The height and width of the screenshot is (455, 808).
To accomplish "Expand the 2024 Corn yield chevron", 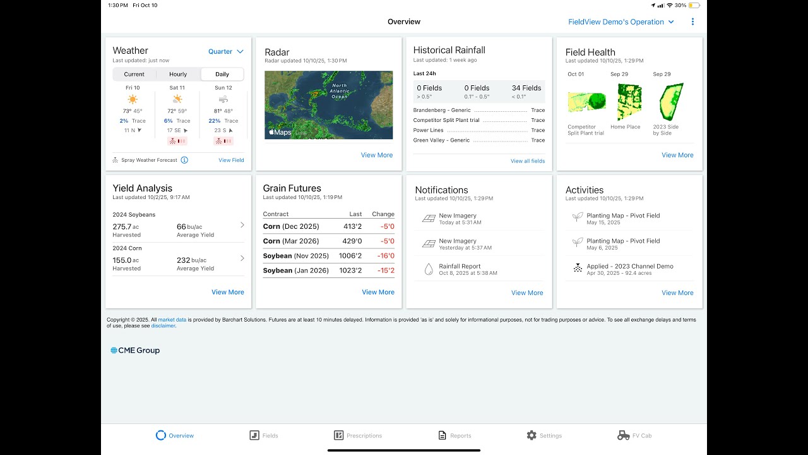I will pos(242,258).
